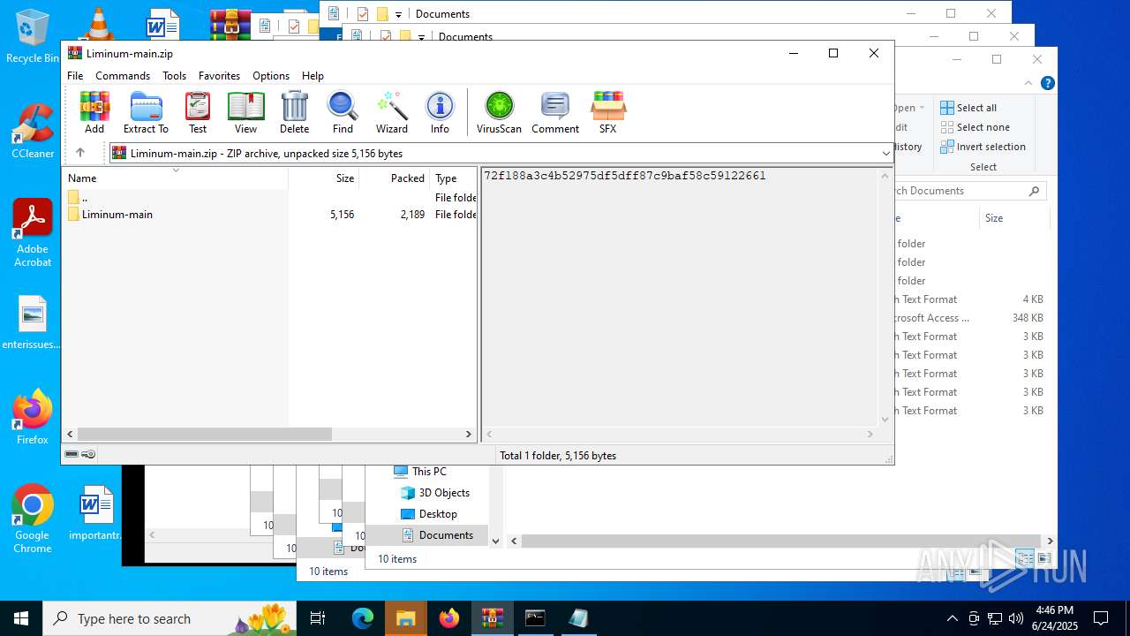Select the Liminum-main folder row

click(x=269, y=214)
